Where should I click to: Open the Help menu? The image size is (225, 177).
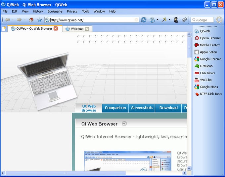coord(112,11)
